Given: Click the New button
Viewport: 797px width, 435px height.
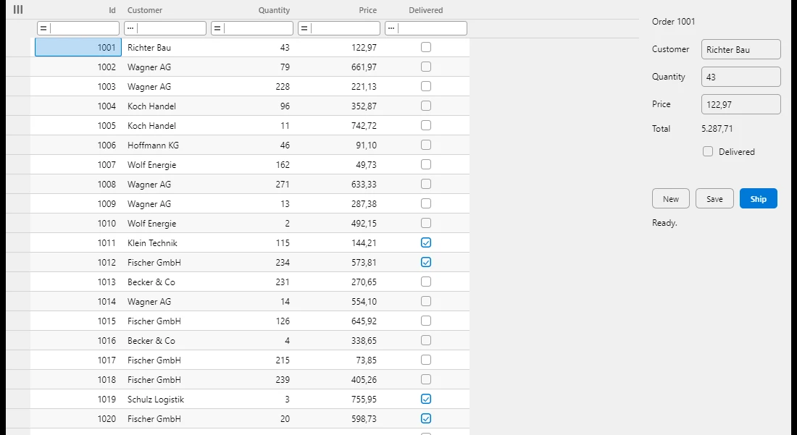Looking at the screenshot, I should tap(670, 198).
